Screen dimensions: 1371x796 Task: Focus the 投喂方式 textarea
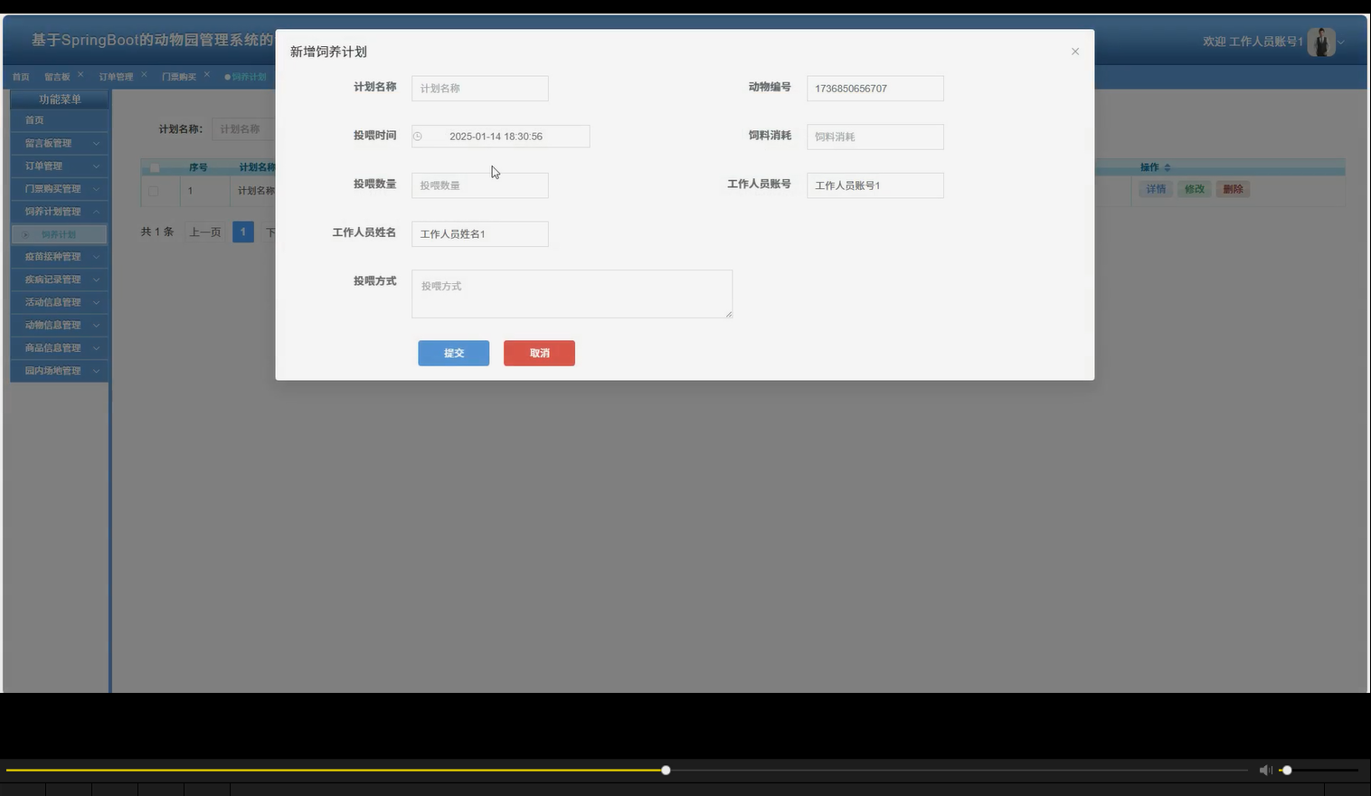(572, 294)
